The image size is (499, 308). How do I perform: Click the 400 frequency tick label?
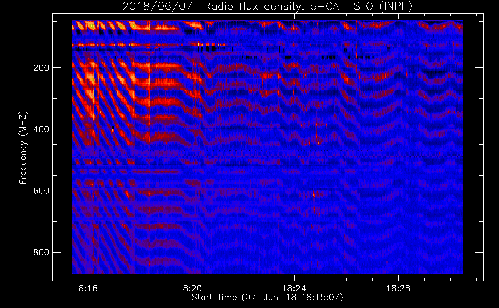(x=41, y=129)
